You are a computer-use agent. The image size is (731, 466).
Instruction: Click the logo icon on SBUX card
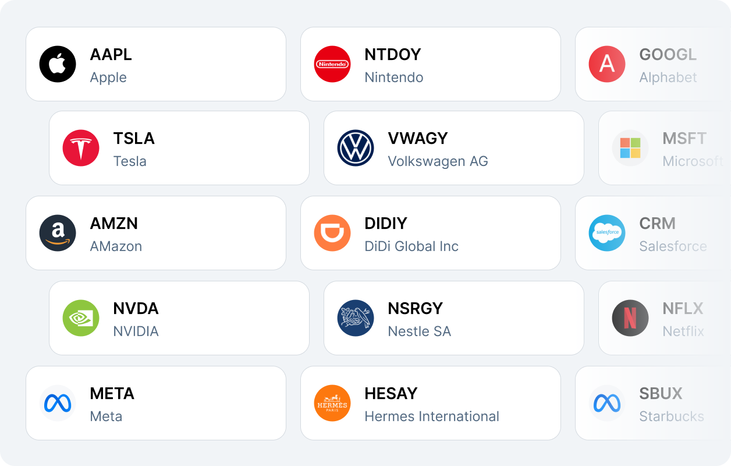click(607, 403)
